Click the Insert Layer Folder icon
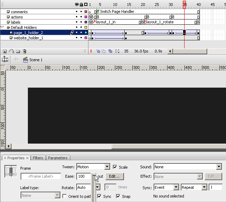226x202 pixels. 18,51
